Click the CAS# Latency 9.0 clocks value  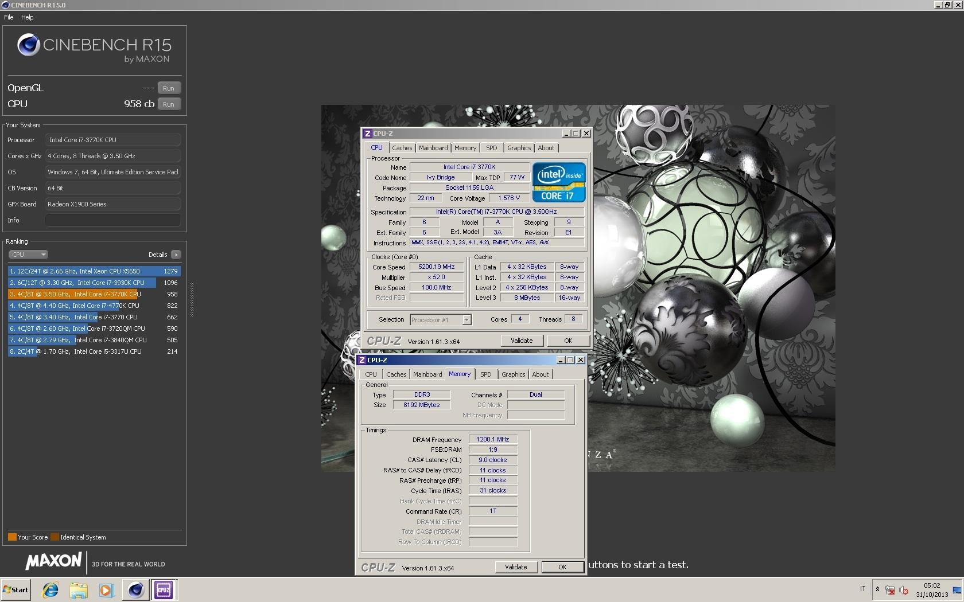tap(493, 460)
